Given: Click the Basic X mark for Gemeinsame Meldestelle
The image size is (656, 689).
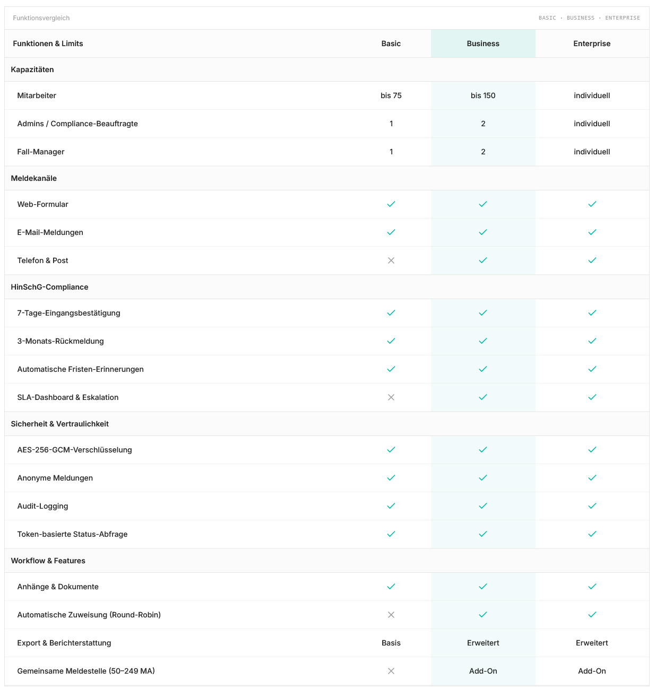Looking at the screenshot, I should [391, 671].
